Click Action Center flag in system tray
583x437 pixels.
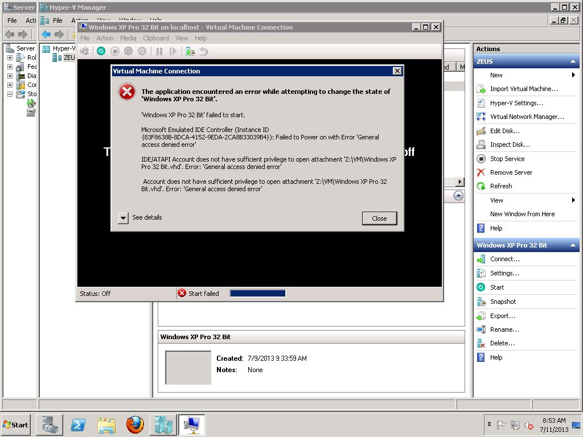pos(501,424)
